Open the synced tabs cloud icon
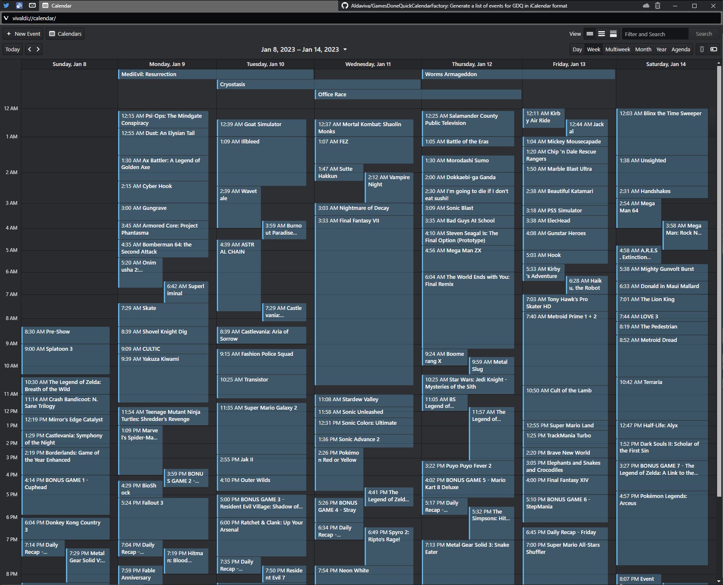Screen dimensions: 723x585 [x=646, y=5]
